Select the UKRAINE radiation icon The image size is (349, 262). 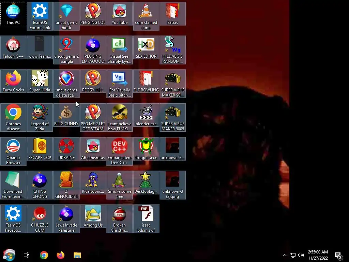pyautogui.click(x=66, y=149)
